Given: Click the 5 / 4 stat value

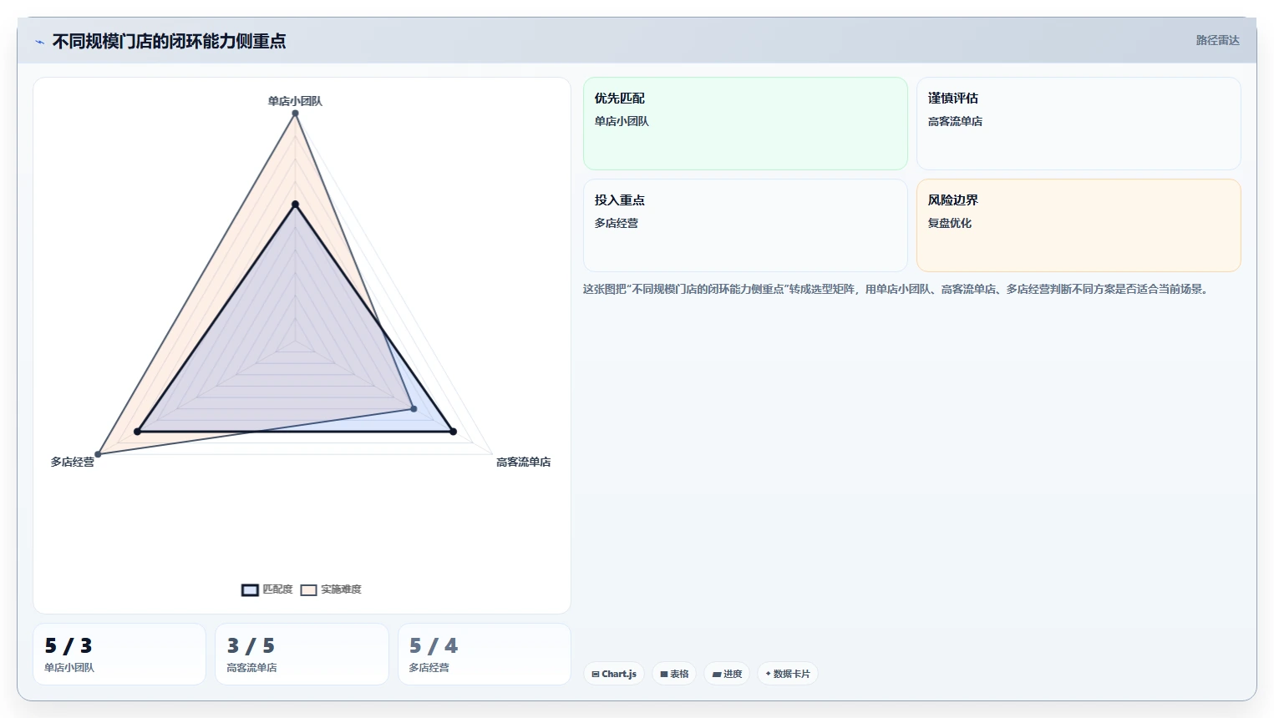Looking at the screenshot, I should [x=434, y=645].
